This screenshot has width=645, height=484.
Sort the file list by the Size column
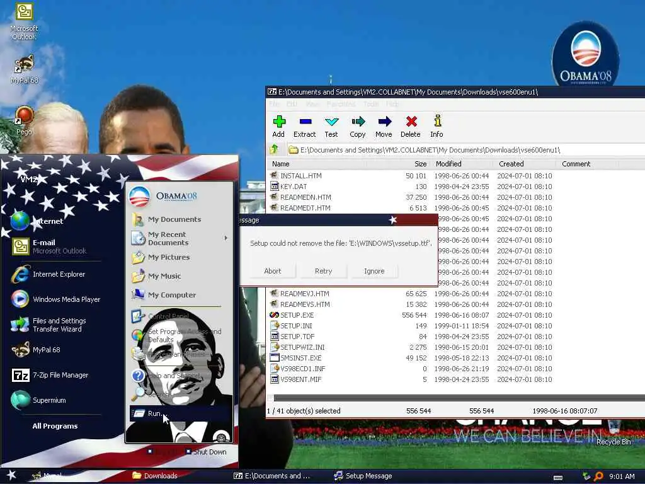[398, 164]
